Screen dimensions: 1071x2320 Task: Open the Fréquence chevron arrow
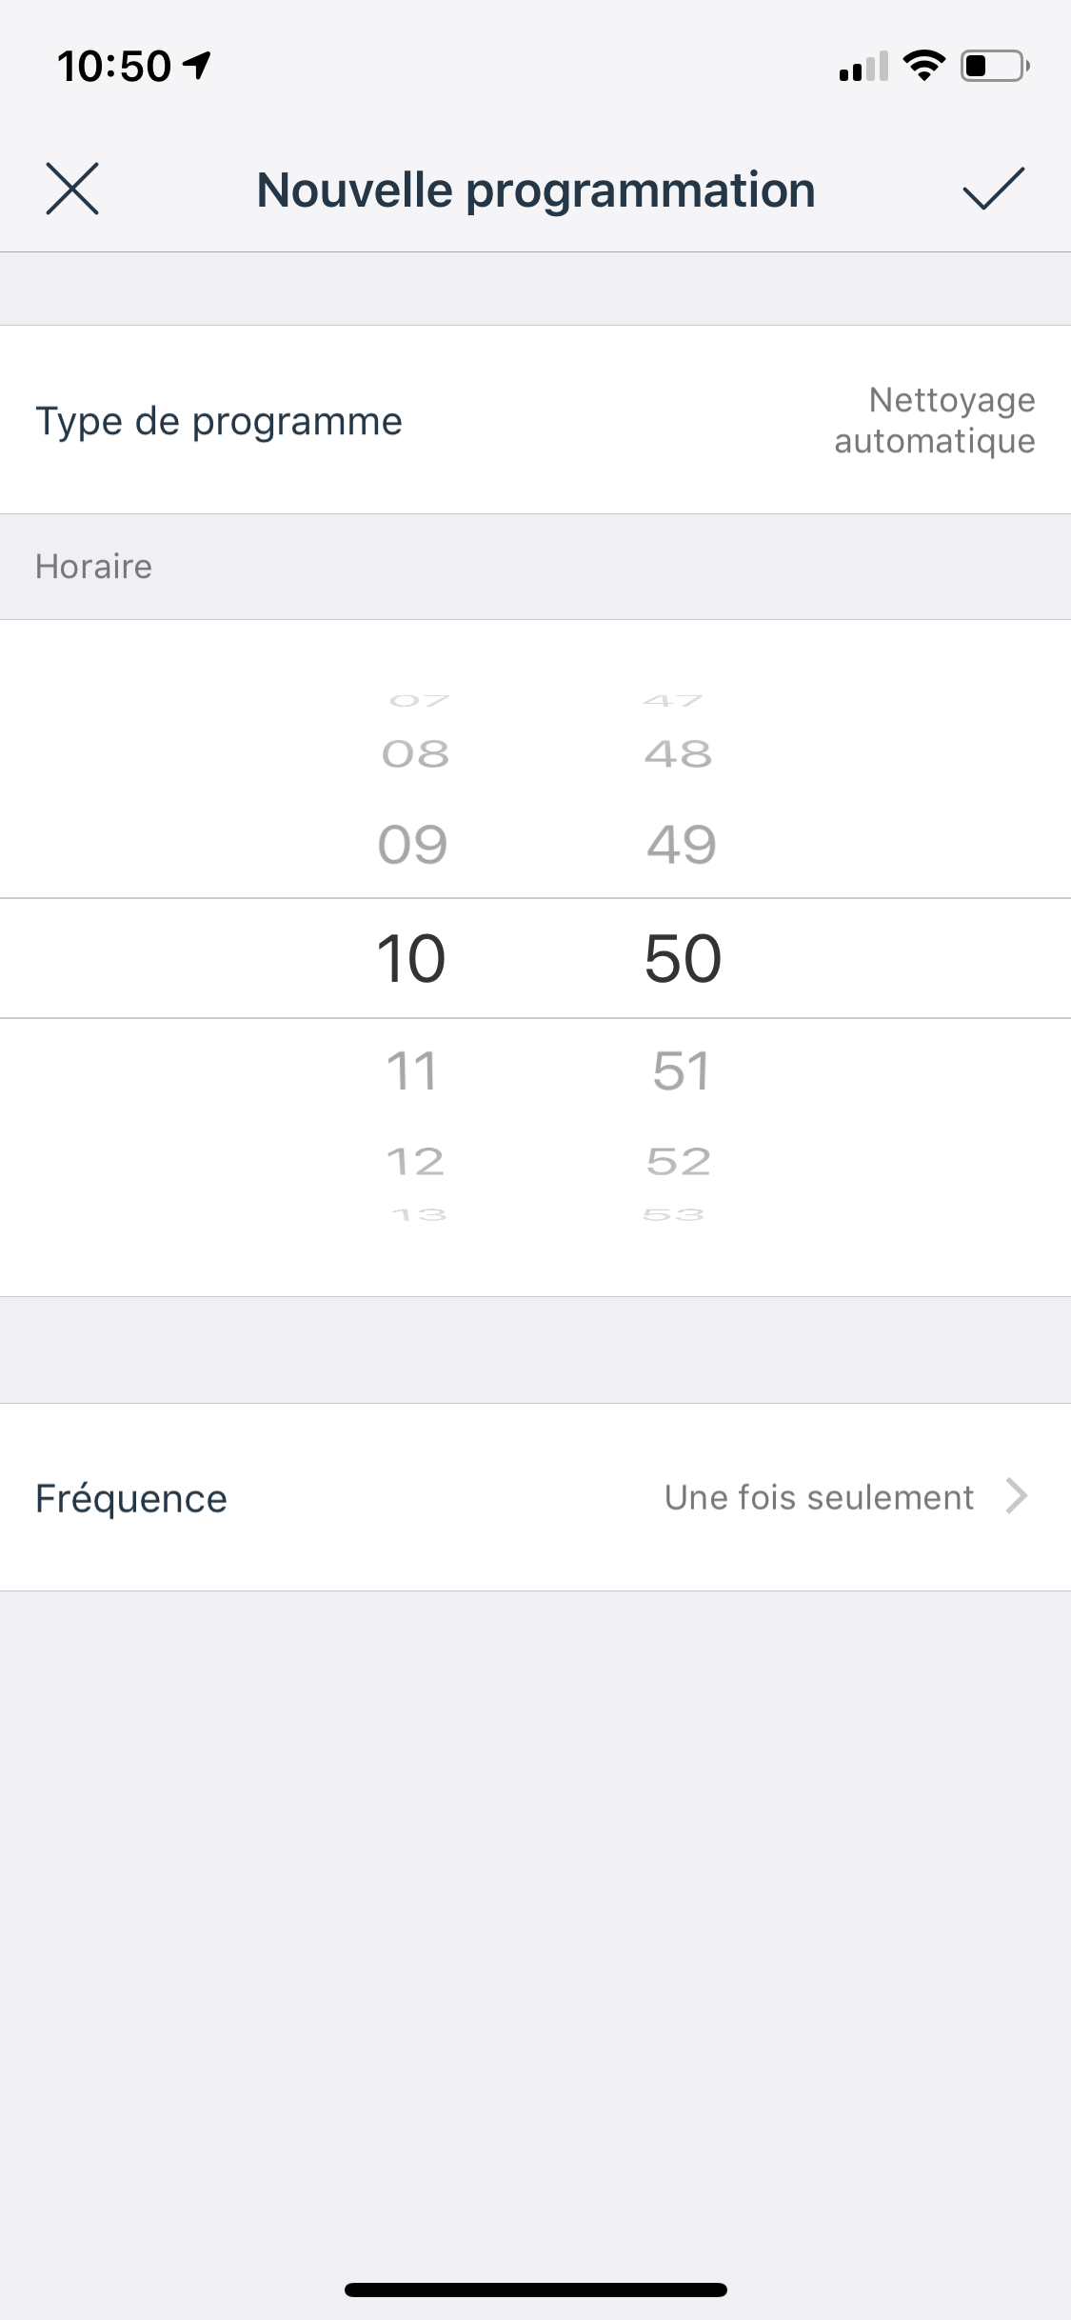1017,1496
